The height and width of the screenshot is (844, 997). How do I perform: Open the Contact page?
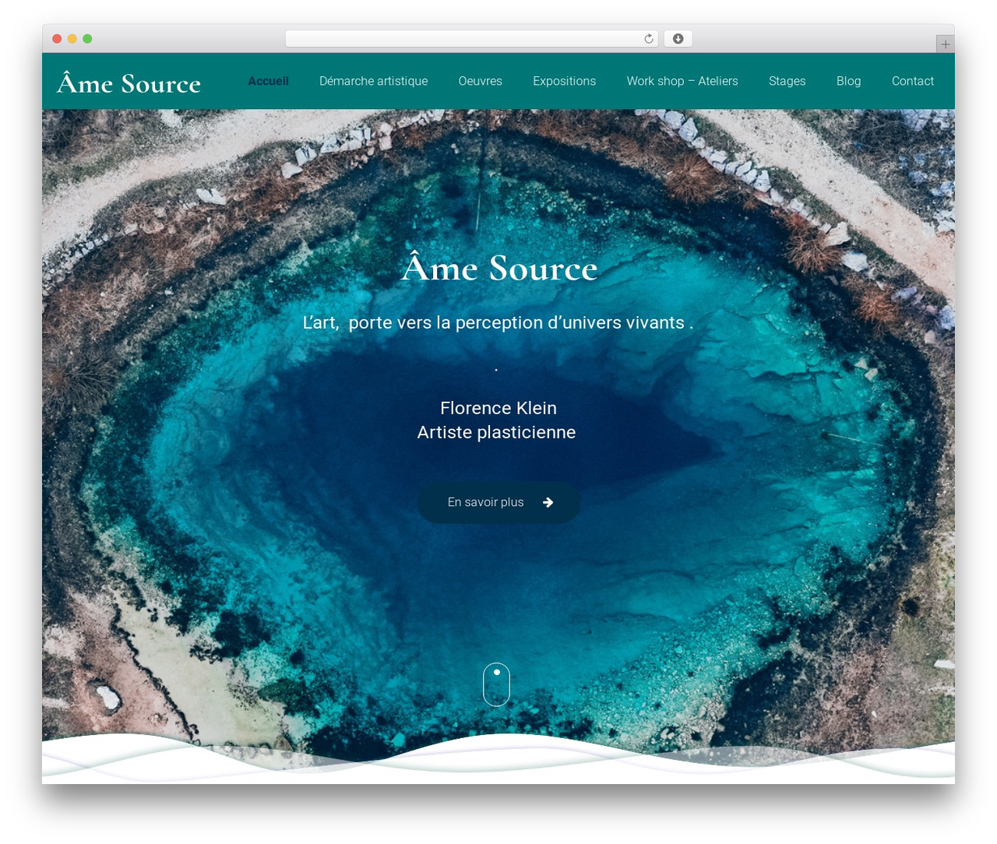[912, 81]
